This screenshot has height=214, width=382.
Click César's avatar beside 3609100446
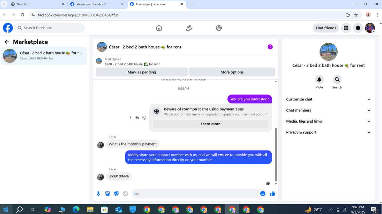click(100, 177)
